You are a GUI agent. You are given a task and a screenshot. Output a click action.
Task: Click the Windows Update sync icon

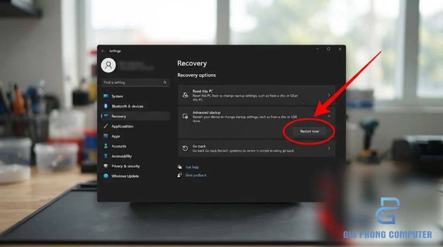tap(106, 176)
